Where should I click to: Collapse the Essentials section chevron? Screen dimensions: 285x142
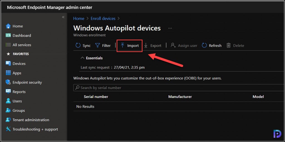[x=82, y=58]
